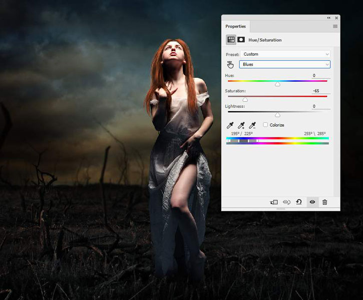Image resolution: width=363 pixels, height=300 pixels.
Task: Close the Properties panel
Action: pyautogui.click(x=336, y=18)
